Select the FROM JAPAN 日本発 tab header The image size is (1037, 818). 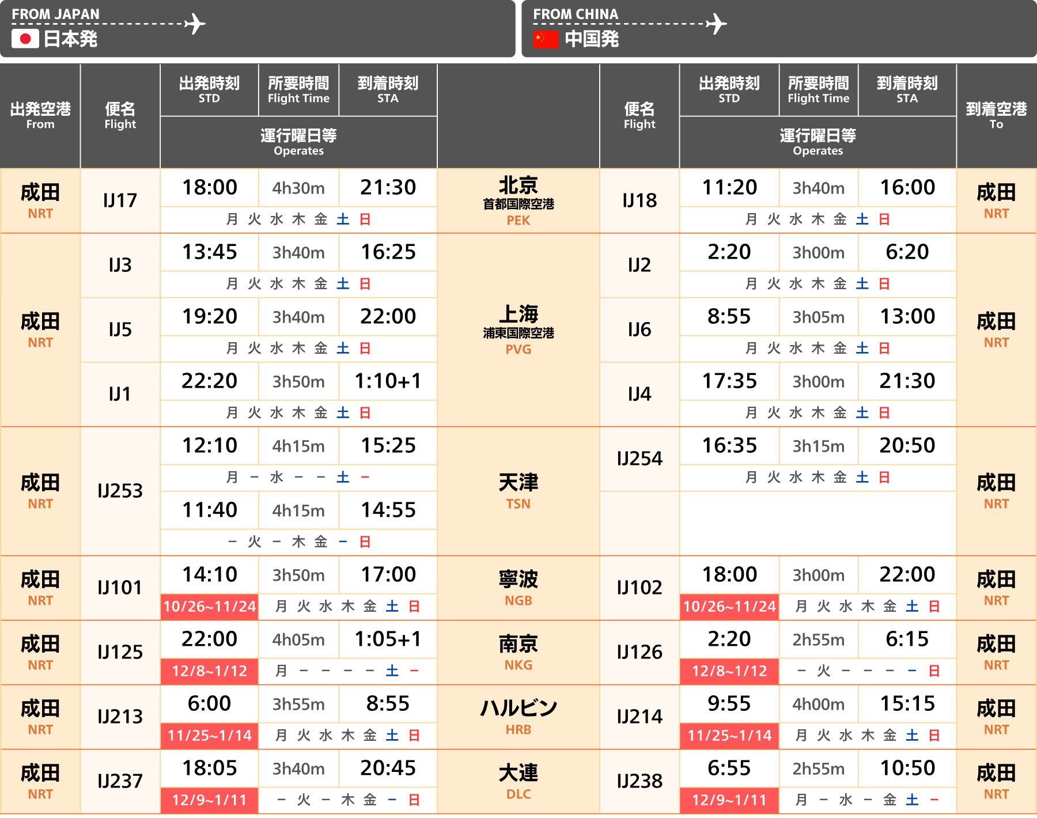(257, 28)
